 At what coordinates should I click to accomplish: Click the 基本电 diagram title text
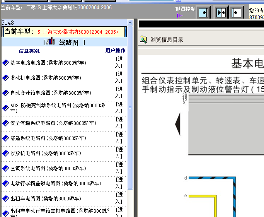[247, 63]
